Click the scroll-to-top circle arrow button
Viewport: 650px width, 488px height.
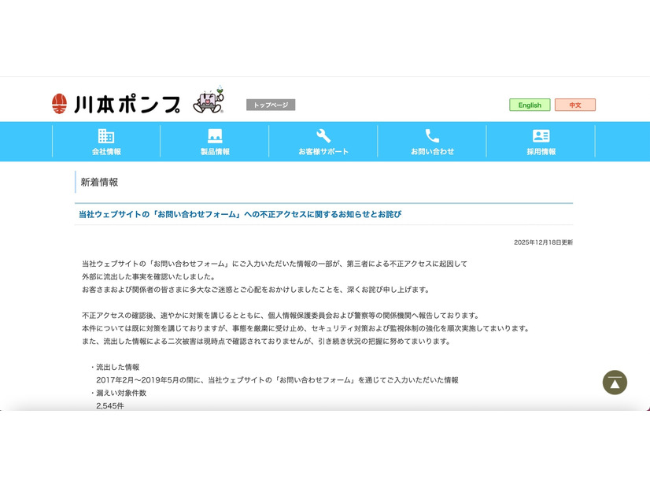click(614, 383)
